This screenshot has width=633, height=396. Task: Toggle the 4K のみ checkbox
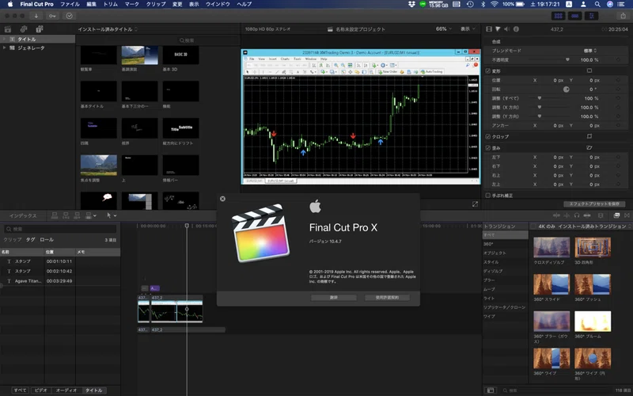tap(533, 227)
